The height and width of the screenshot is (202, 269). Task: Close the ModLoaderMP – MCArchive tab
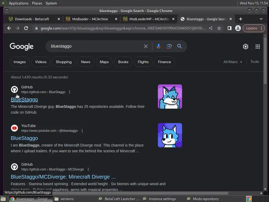(x=173, y=19)
